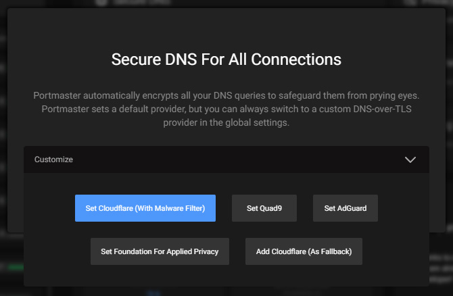The image size is (453, 296).
Task: Activate the highlighted blue Cloudflare button
Action: pyautogui.click(x=145, y=208)
